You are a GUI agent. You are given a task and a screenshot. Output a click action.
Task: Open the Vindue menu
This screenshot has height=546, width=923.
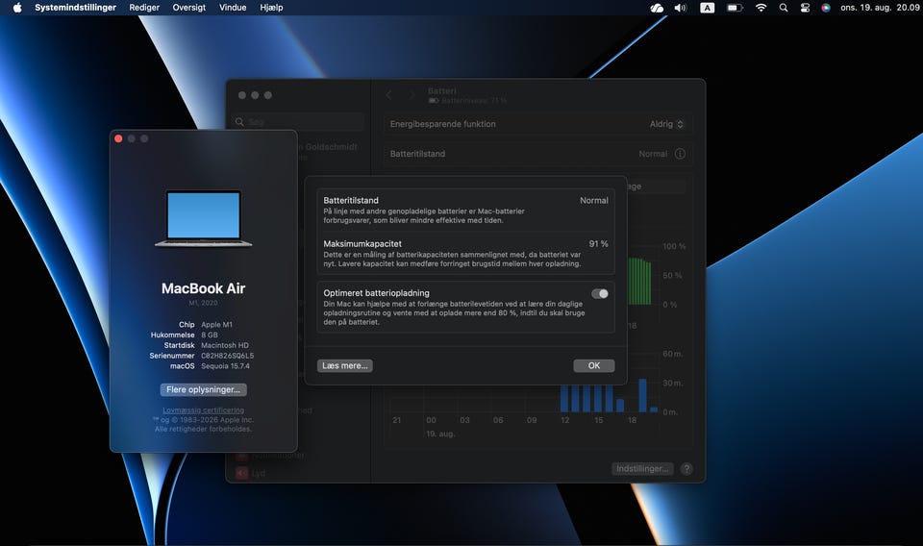click(x=233, y=8)
